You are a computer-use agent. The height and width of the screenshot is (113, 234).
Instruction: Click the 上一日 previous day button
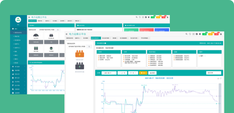tap(122, 73)
